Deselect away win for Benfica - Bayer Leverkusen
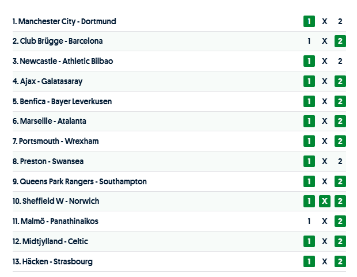 pyautogui.click(x=340, y=101)
